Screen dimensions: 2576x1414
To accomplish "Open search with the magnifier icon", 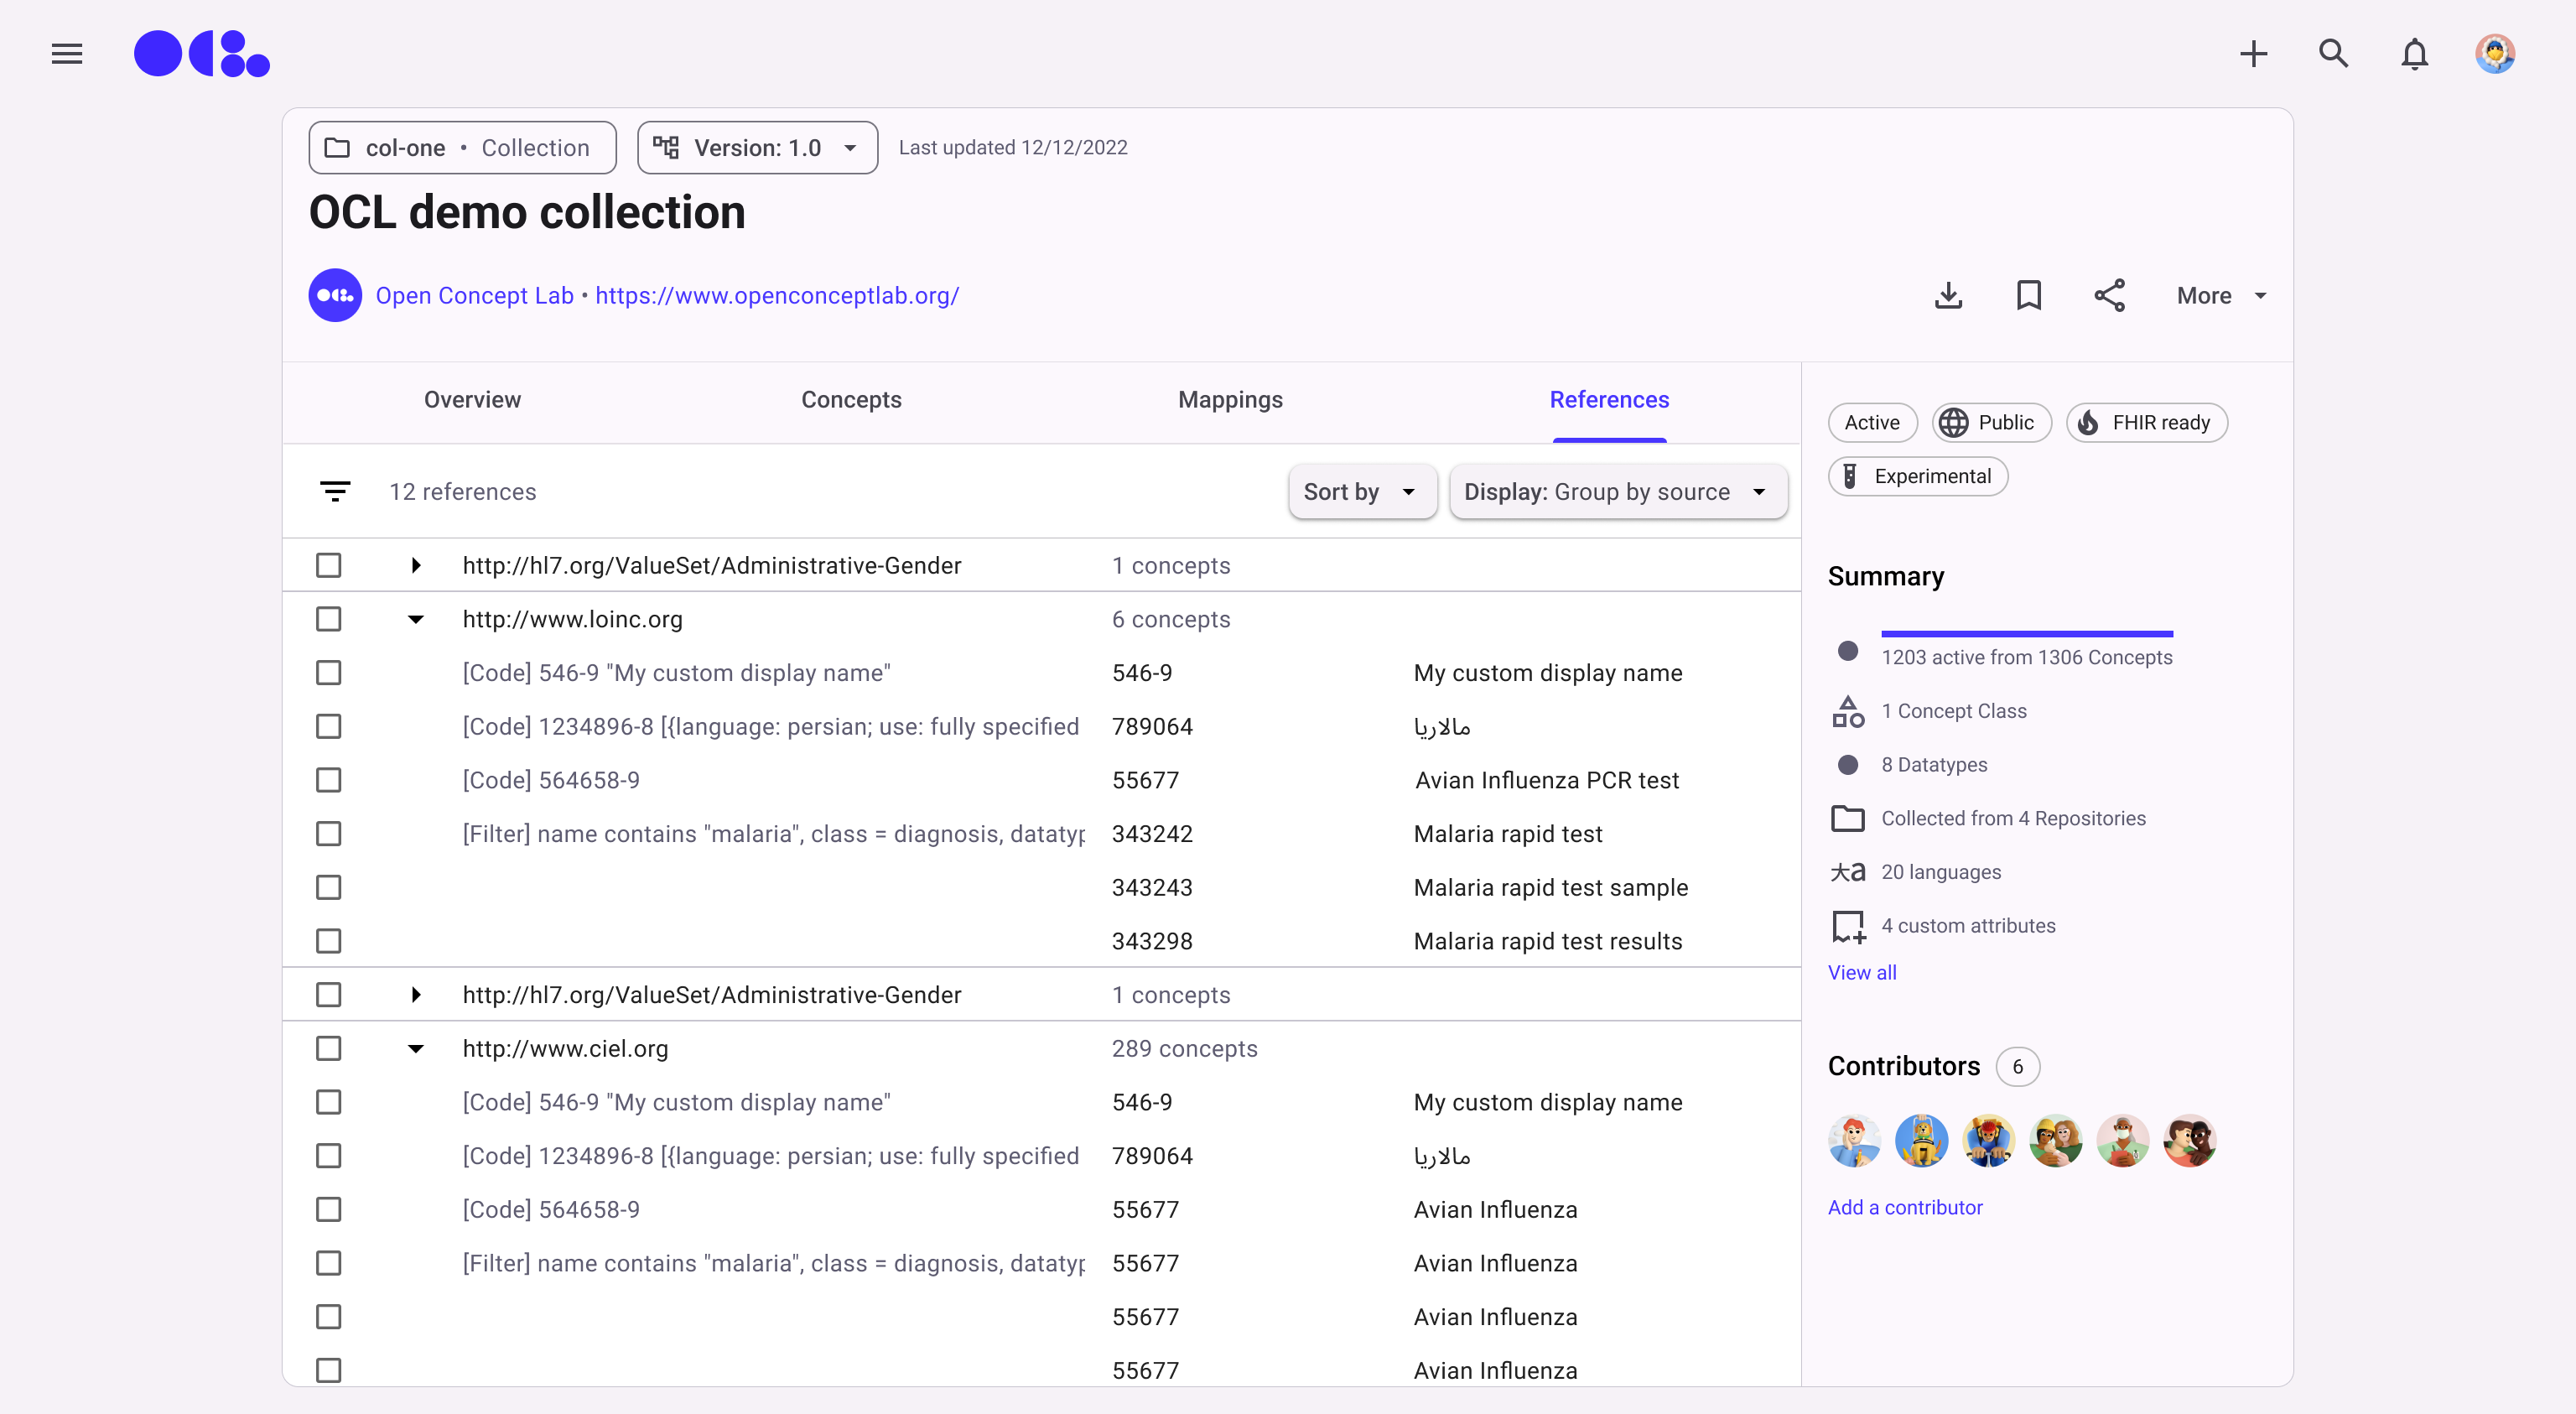I will pyautogui.click(x=2333, y=53).
